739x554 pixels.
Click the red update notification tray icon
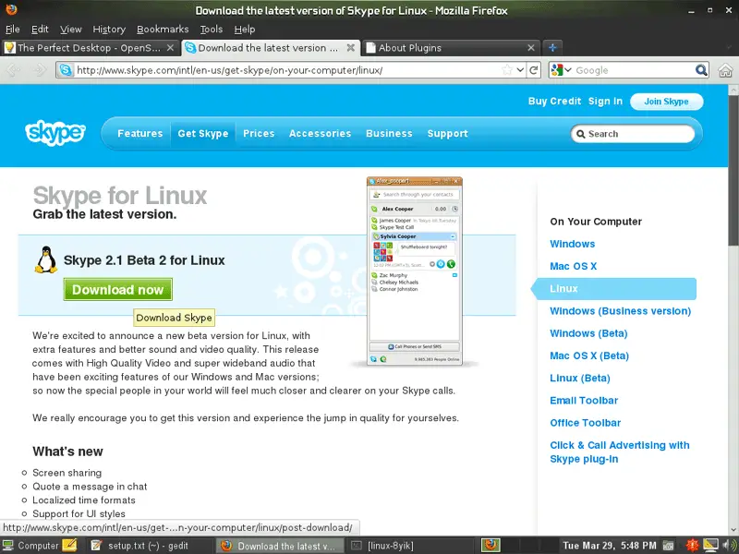(692, 546)
